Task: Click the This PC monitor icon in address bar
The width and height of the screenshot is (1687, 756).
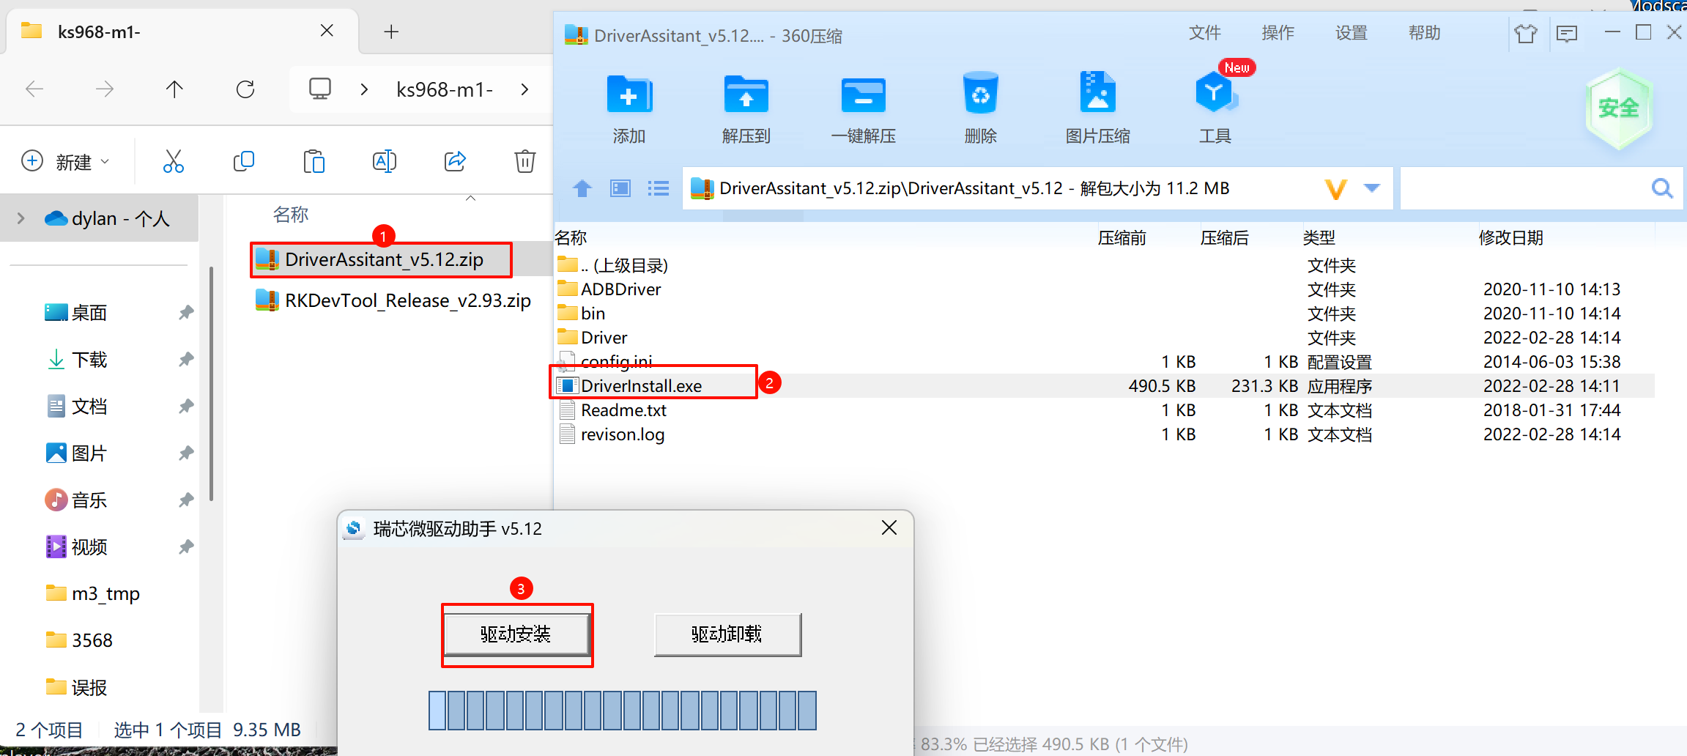Action: pyautogui.click(x=320, y=89)
